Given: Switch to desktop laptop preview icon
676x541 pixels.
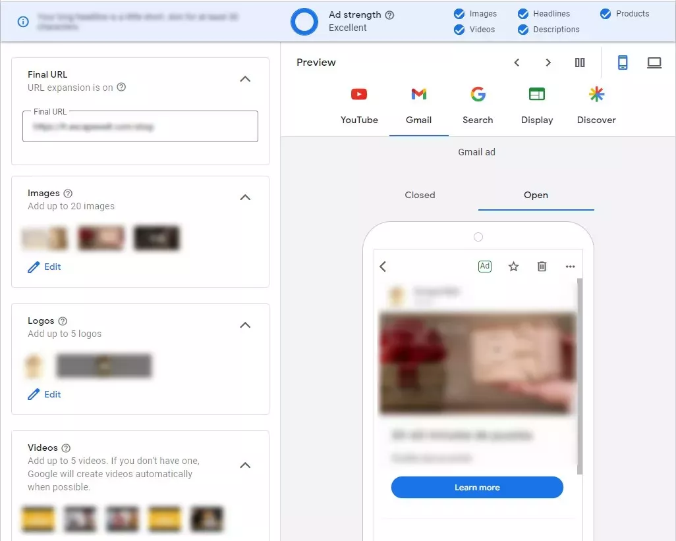Looking at the screenshot, I should [654, 63].
